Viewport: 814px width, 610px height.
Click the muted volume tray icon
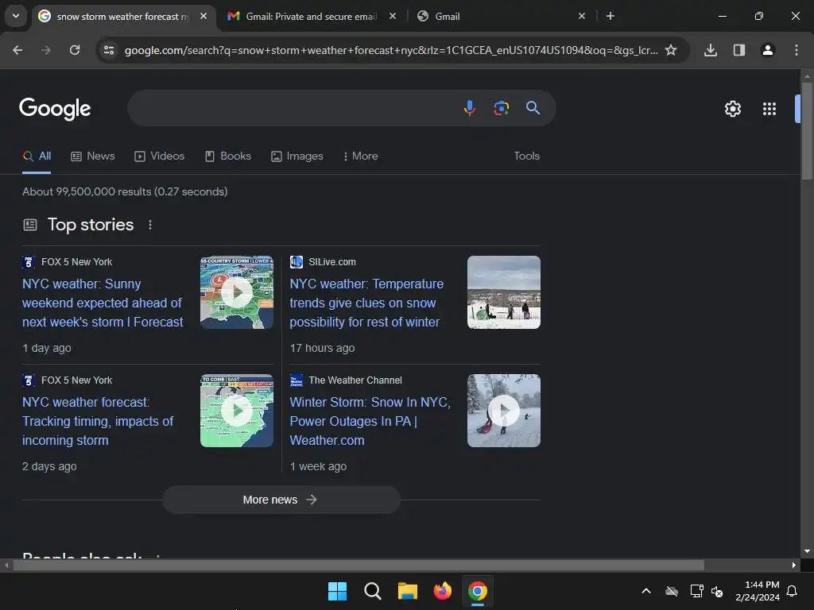[717, 591]
